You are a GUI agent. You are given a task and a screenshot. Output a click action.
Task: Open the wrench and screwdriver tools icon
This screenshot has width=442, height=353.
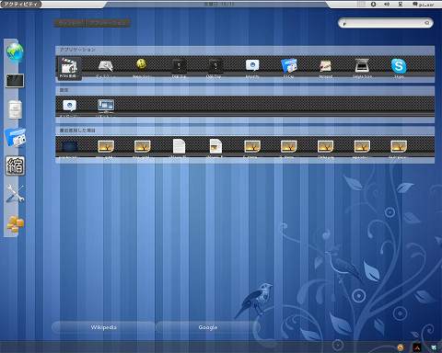(15, 194)
